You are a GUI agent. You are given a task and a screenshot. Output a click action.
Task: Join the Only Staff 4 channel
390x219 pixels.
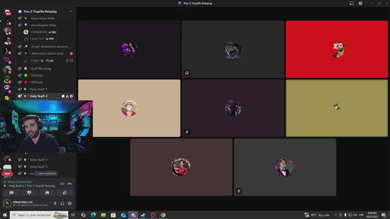click(x=46, y=167)
